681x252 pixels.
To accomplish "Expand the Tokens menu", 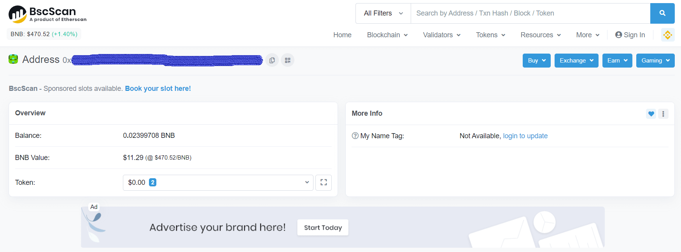I will pyautogui.click(x=491, y=35).
